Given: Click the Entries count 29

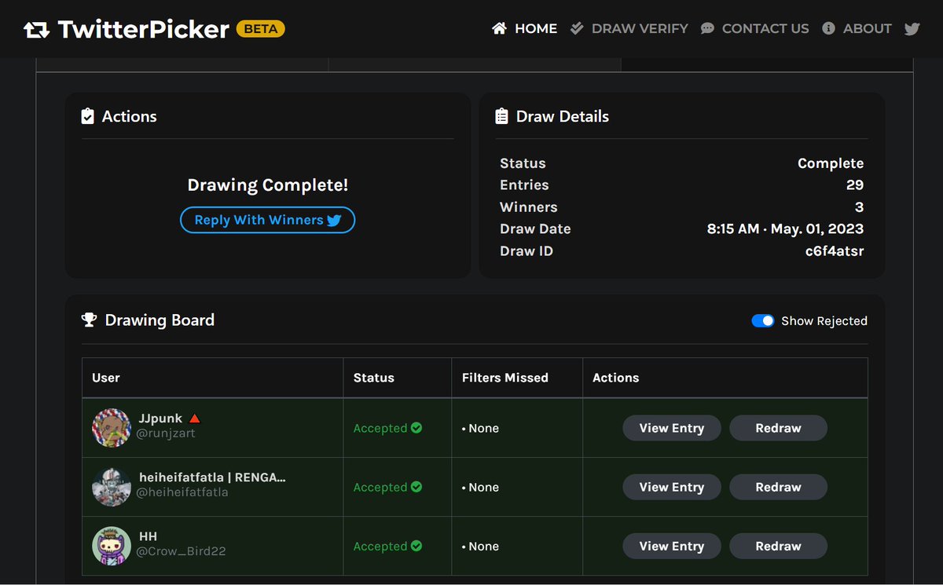Looking at the screenshot, I should click(x=855, y=185).
